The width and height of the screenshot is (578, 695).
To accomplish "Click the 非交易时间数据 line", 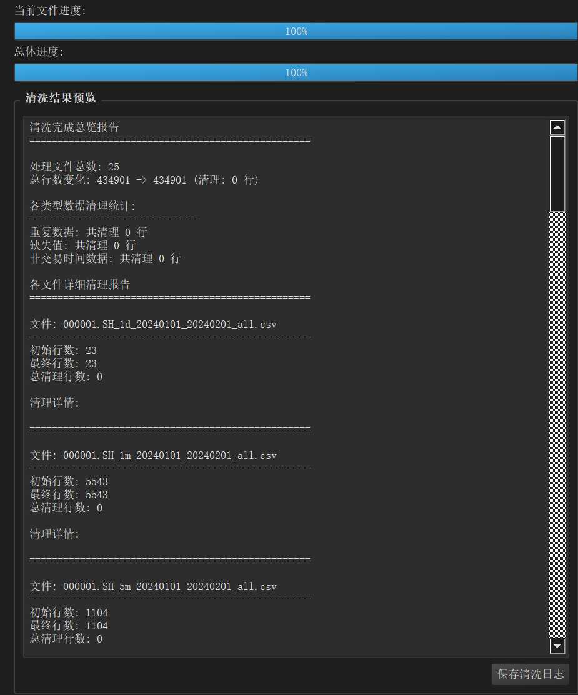I will click(105, 259).
